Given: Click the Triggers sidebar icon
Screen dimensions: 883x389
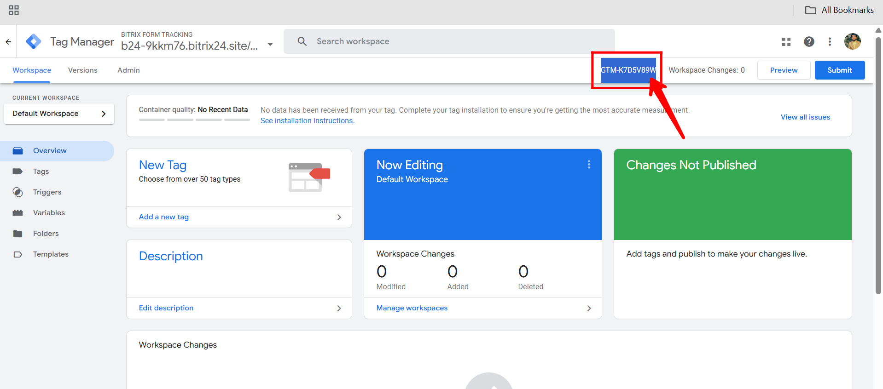Looking at the screenshot, I should 18,192.
